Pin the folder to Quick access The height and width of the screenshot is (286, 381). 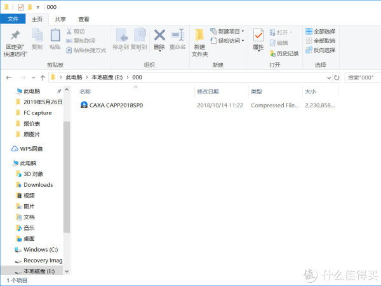(15, 43)
